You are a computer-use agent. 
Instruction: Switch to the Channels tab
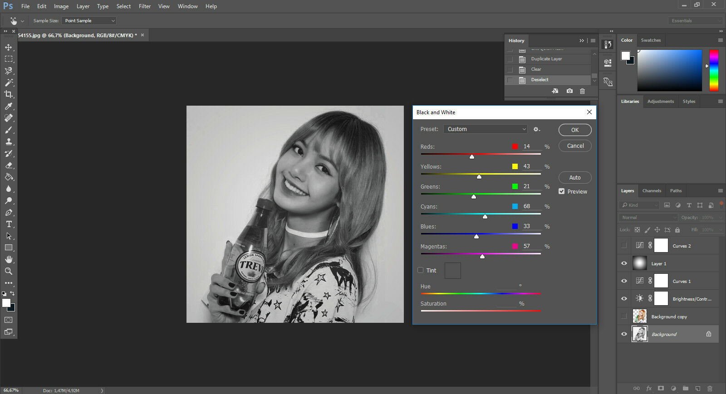pyautogui.click(x=652, y=191)
